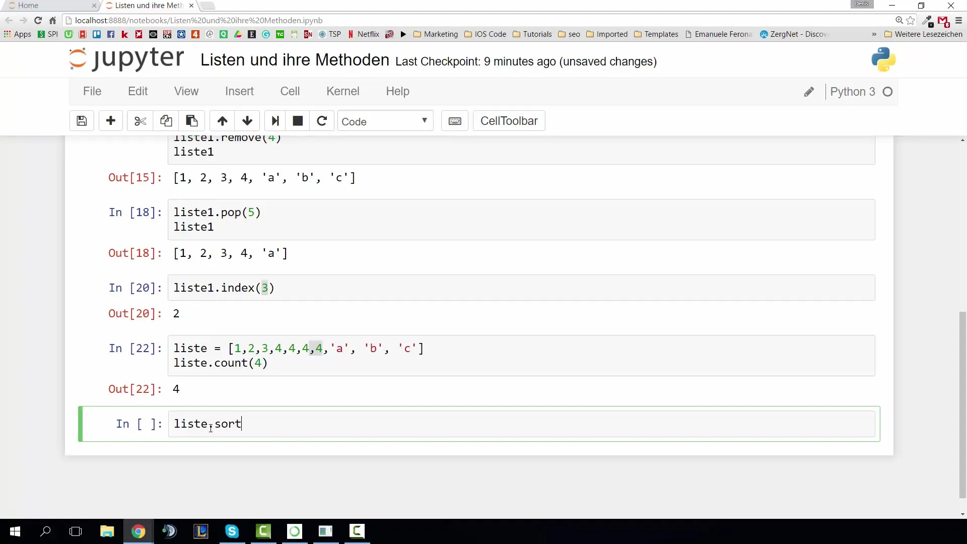Open Chrome menu hamburger icon
This screenshot has height=544, width=967.
click(958, 21)
